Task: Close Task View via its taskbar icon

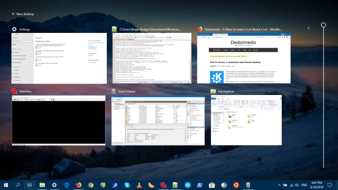Action: (x=30, y=185)
